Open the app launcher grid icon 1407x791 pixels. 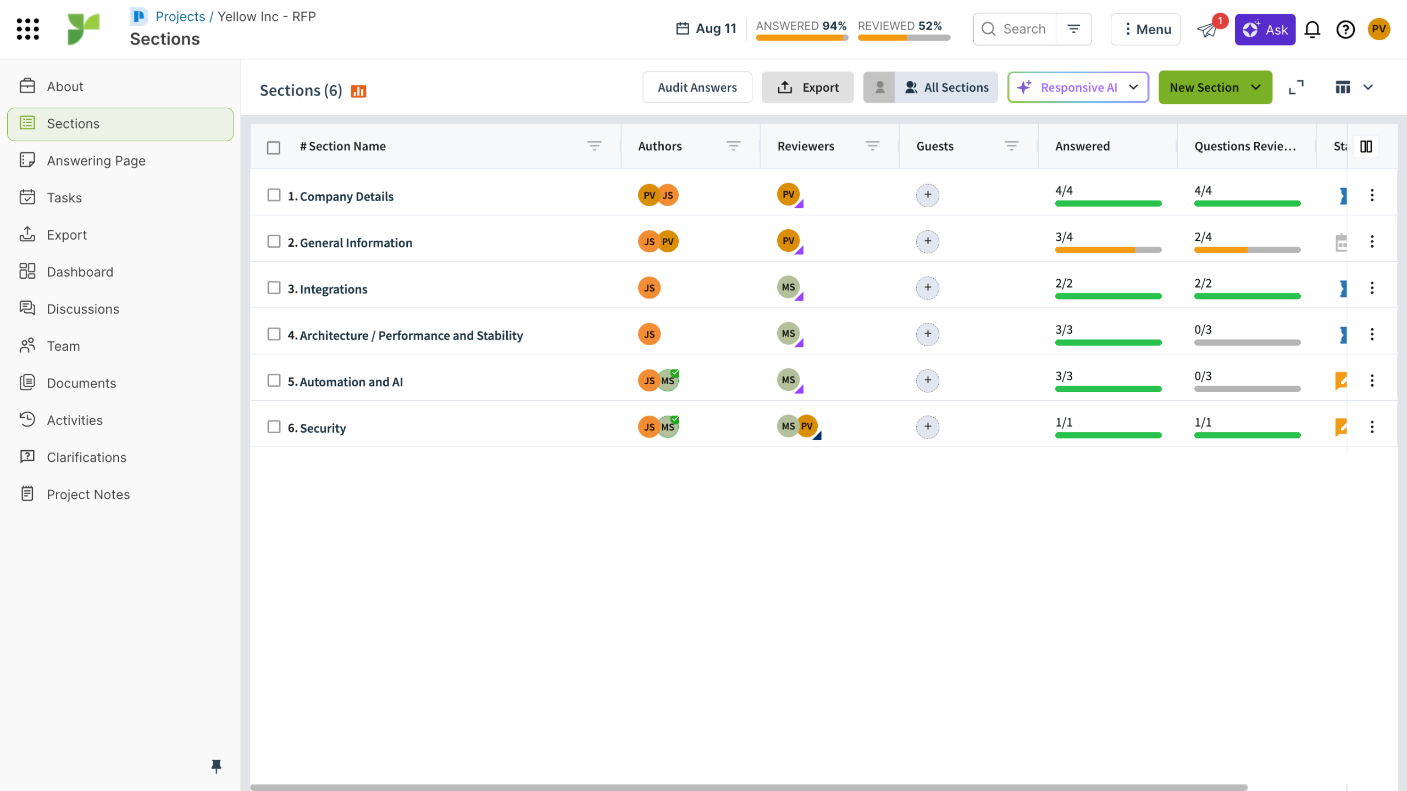pyautogui.click(x=27, y=29)
